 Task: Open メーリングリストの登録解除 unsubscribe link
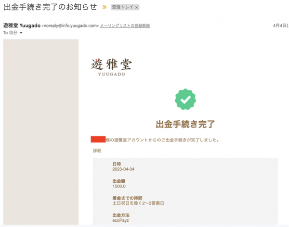click(x=125, y=25)
